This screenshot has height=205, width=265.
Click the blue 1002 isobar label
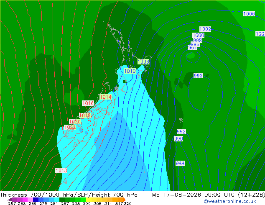click(x=205, y=29)
